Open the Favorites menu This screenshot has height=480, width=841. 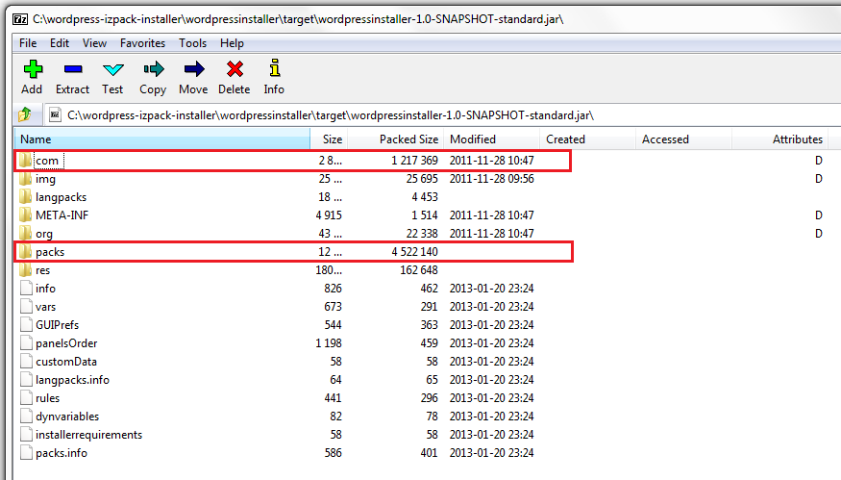(142, 43)
